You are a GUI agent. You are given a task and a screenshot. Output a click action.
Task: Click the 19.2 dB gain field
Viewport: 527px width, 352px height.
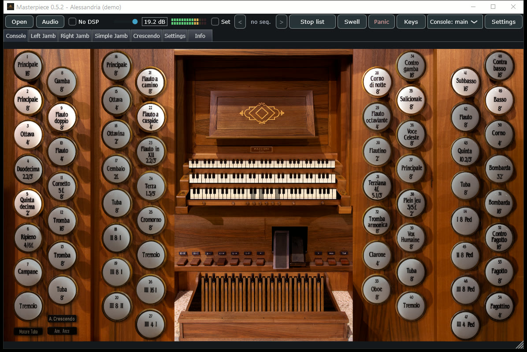pyautogui.click(x=155, y=22)
